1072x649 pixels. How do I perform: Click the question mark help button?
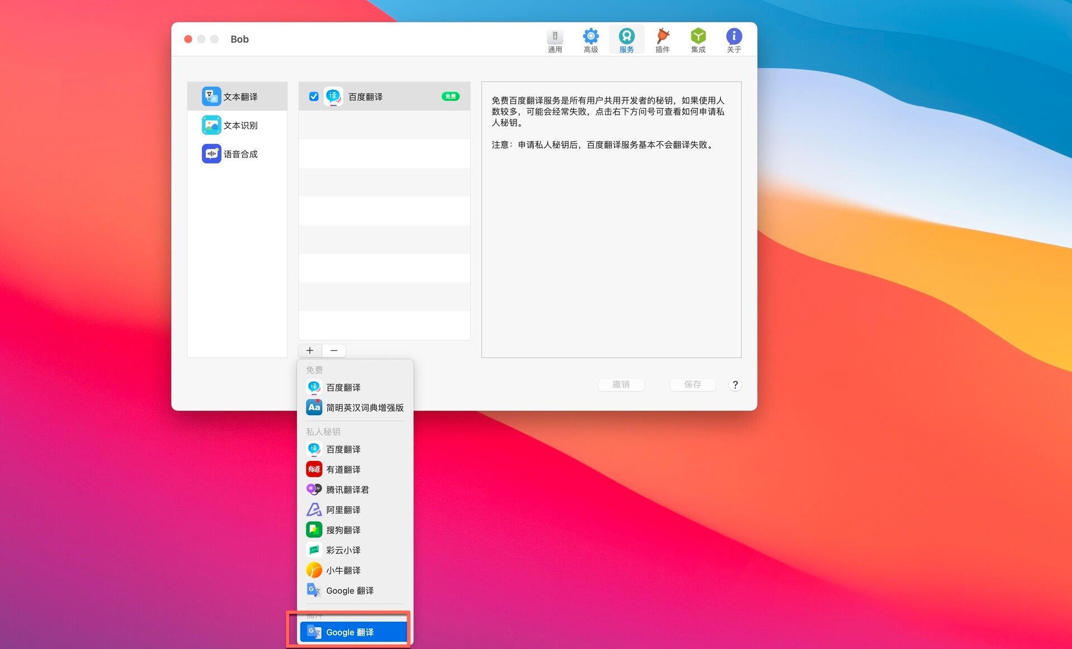[x=735, y=384]
